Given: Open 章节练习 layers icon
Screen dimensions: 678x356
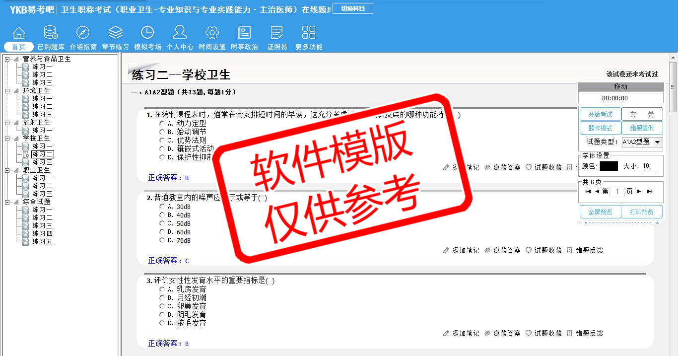Looking at the screenshot, I should (x=115, y=33).
